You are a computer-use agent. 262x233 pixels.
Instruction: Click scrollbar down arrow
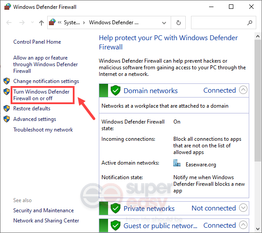[258, 229]
